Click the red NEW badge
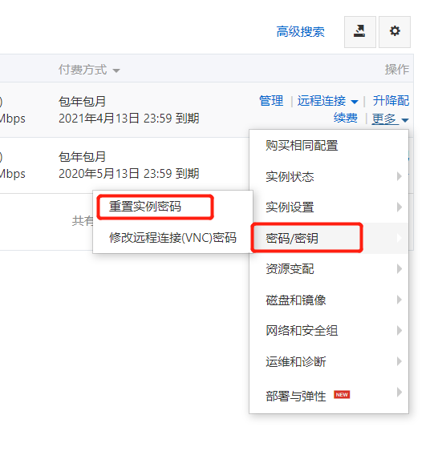This screenshot has width=438, height=463. coord(342,394)
